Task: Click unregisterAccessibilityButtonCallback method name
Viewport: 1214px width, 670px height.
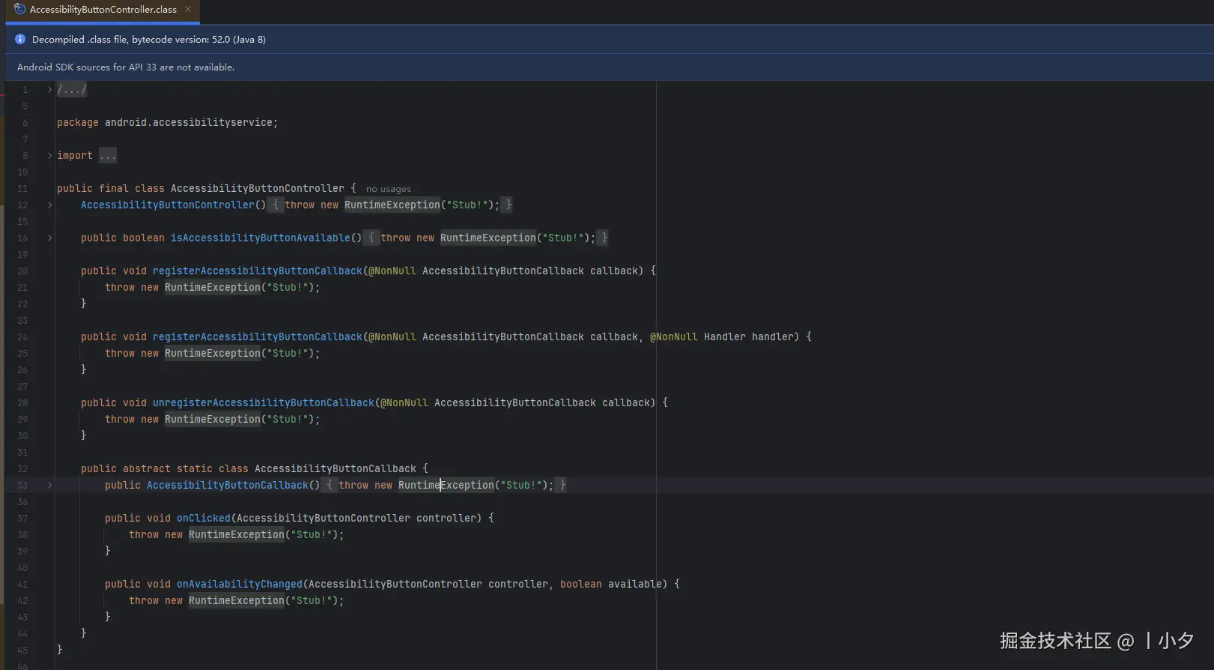Action: pyautogui.click(x=264, y=403)
